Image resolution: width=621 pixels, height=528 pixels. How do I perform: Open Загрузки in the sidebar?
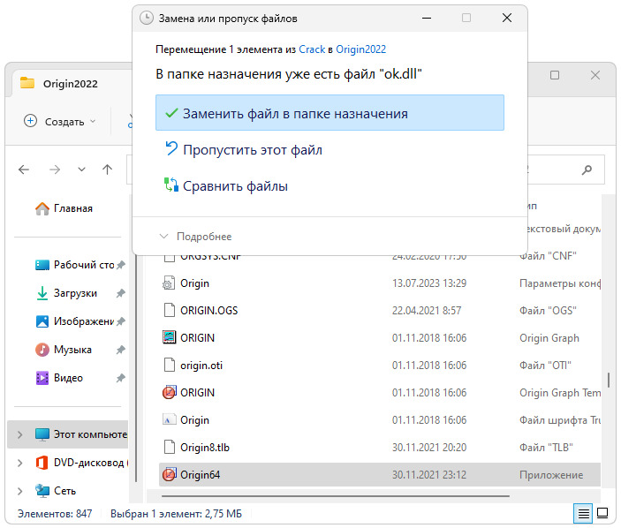click(65, 293)
